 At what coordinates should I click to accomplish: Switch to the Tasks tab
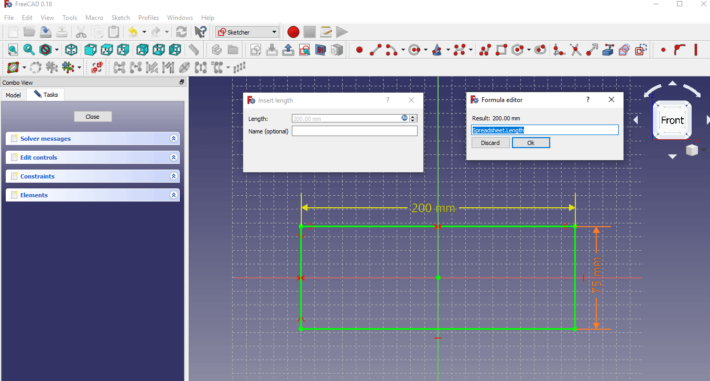(x=46, y=95)
